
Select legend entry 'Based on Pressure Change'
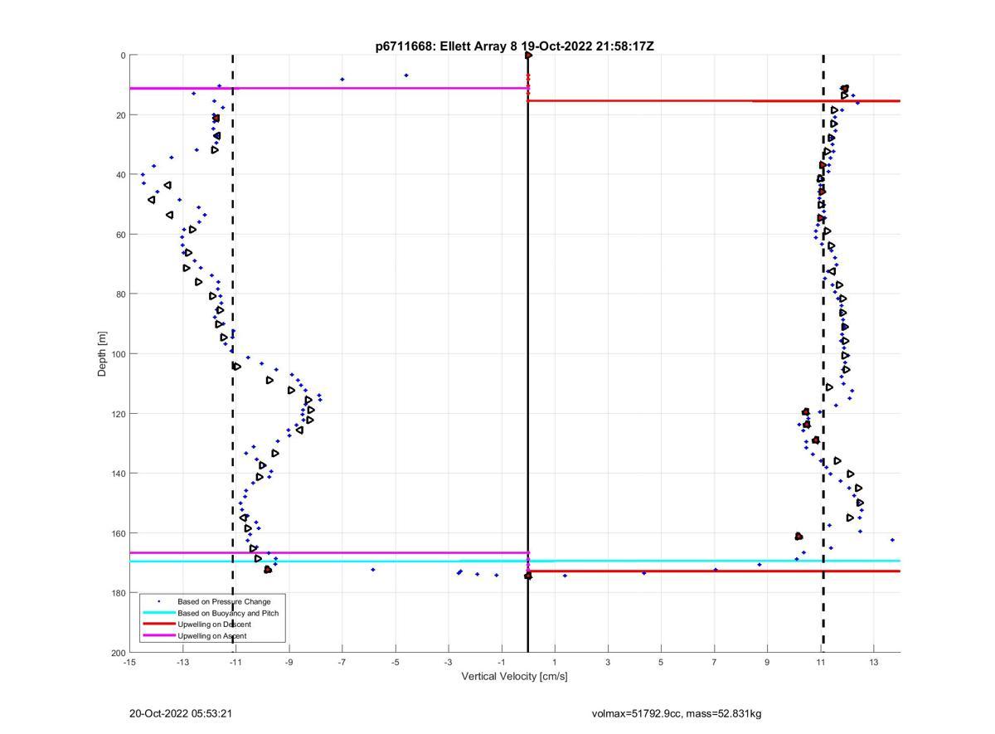click(x=224, y=601)
